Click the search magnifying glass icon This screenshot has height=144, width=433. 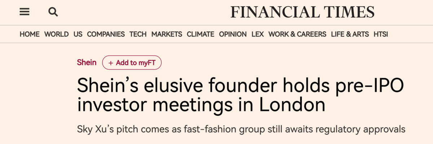pos(53,12)
